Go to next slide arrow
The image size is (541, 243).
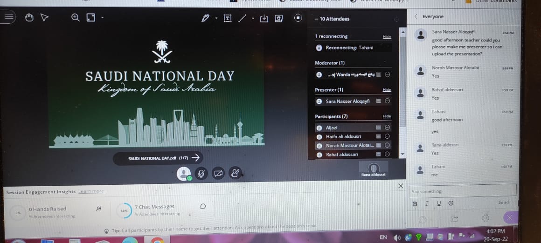[x=196, y=158]
